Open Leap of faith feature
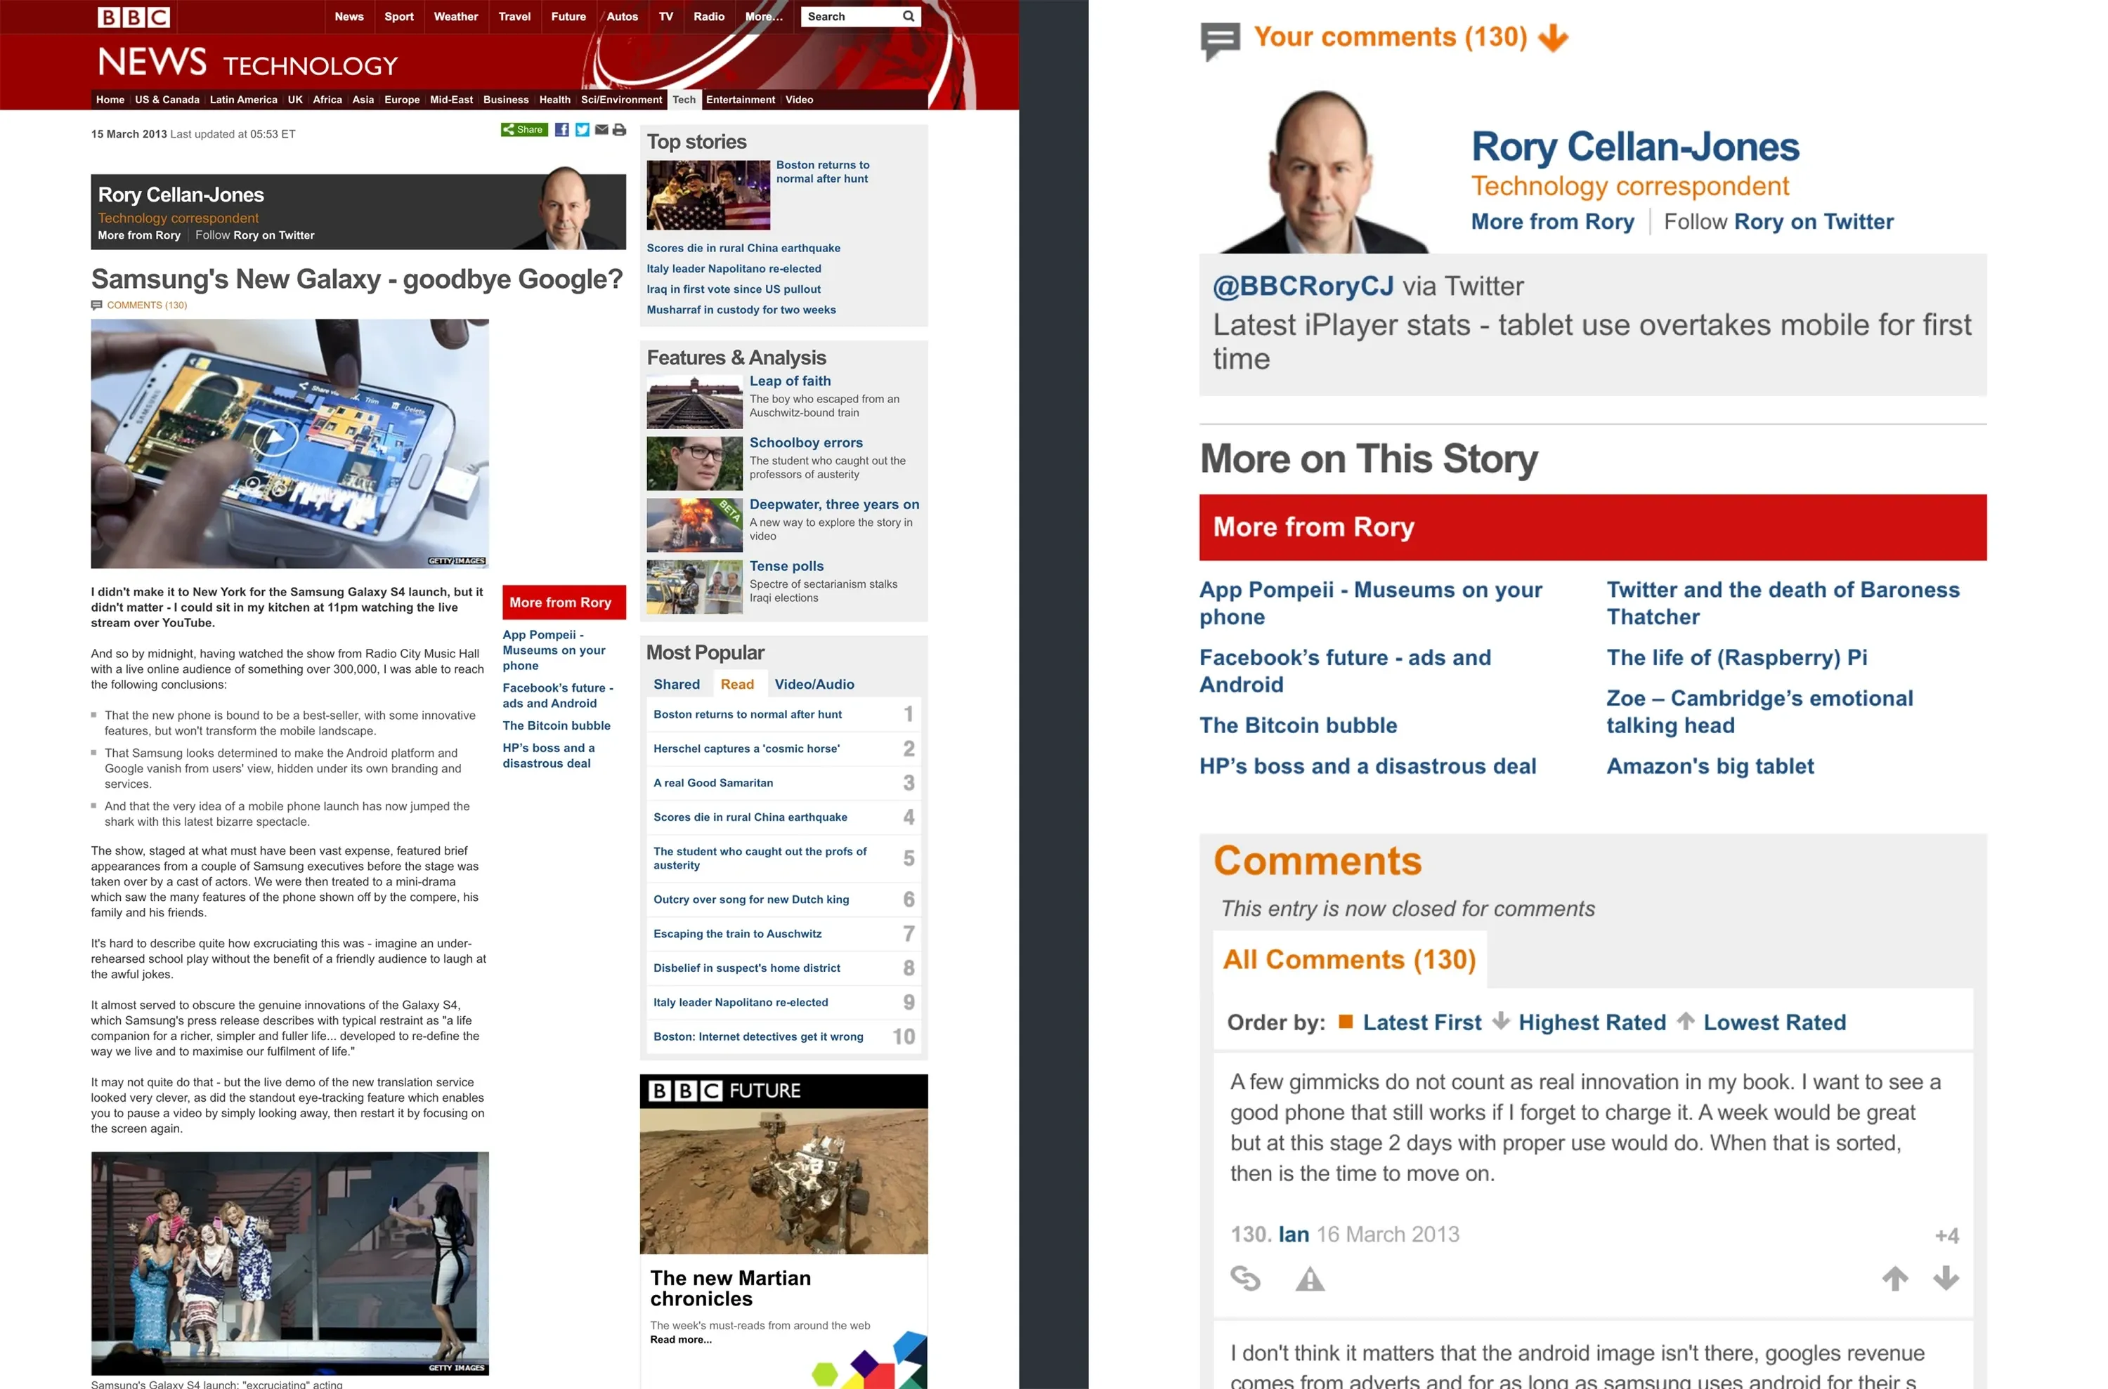The image size is (2108, 1389). tap(790, 381)
